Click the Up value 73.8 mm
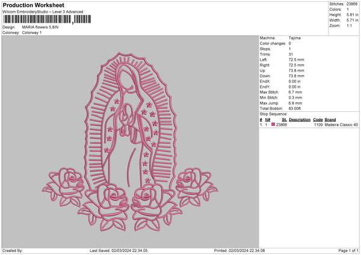This screenshot has height=255, width=361. coord(296,70)
